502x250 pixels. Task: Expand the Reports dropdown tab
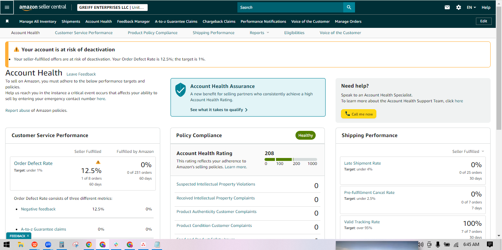click(259, 33)
